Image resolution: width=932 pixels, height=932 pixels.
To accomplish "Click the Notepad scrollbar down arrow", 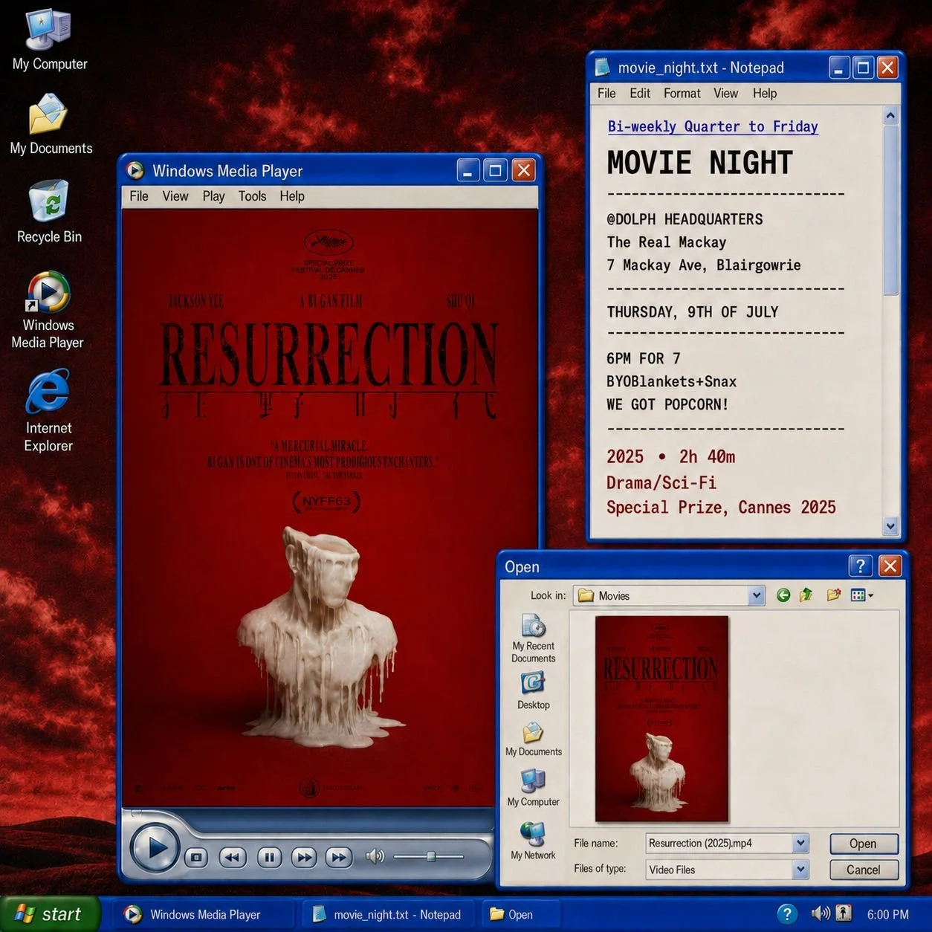I will click(891, 526).
